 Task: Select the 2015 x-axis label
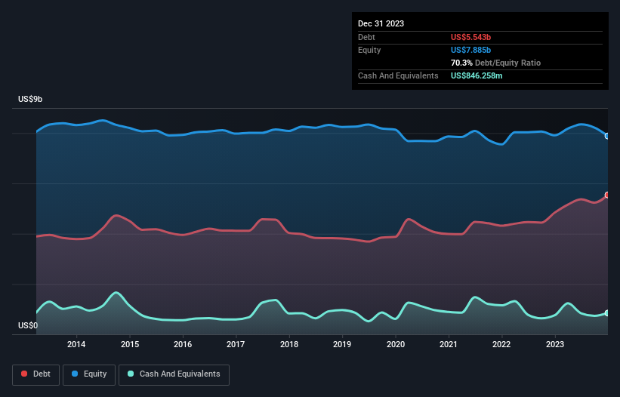(130, 345)
